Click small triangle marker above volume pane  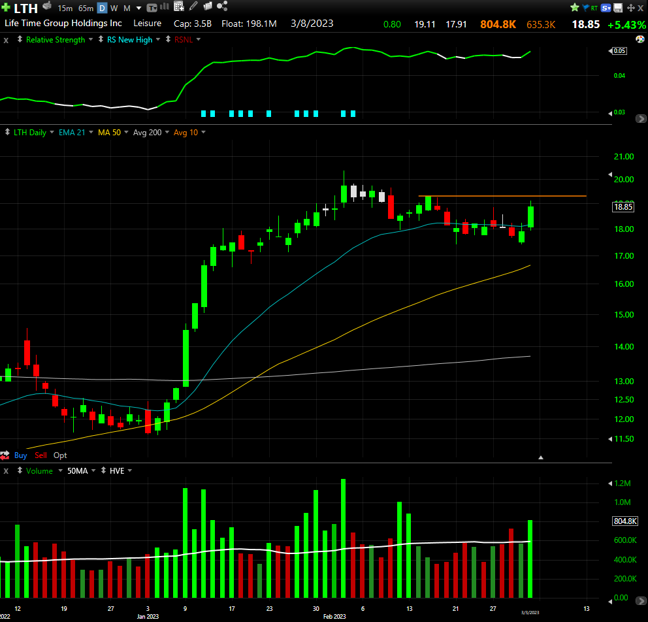pyautogui.click(x=541, y=457)
